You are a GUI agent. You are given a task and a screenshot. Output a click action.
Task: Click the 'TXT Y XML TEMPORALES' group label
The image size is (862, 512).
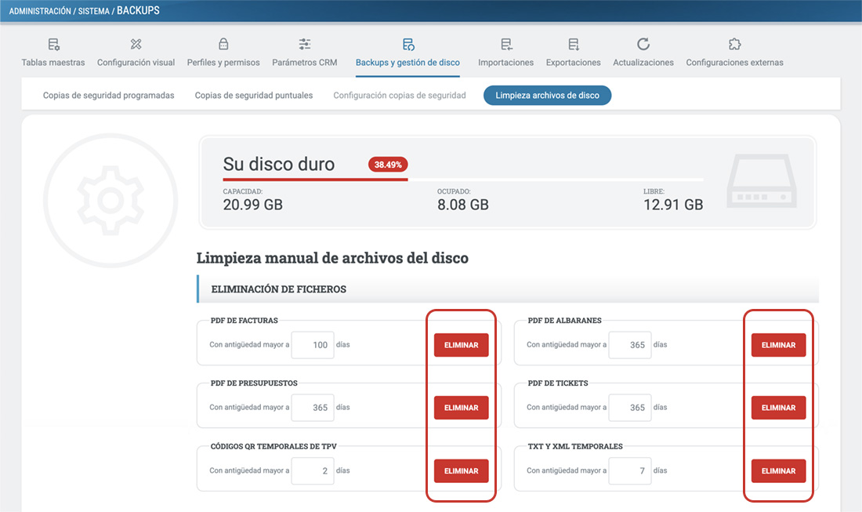575,446
